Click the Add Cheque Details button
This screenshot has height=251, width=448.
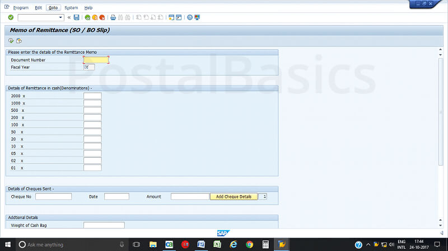(234, 197)
